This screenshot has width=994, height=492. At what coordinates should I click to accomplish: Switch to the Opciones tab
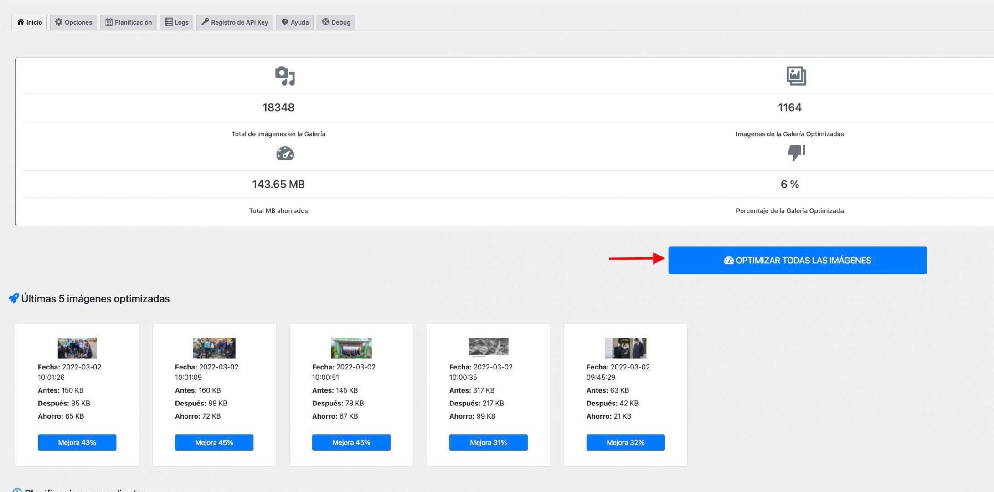coord(73,22)
